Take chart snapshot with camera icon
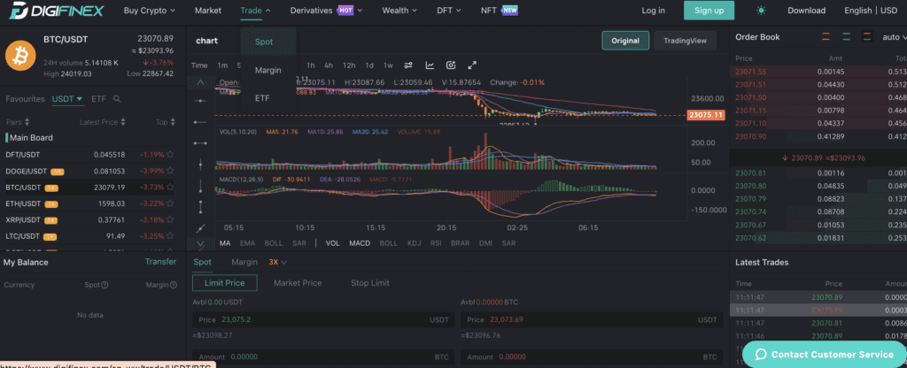The width and height of the screenshot is (907, 368). [x=451, y=65]
